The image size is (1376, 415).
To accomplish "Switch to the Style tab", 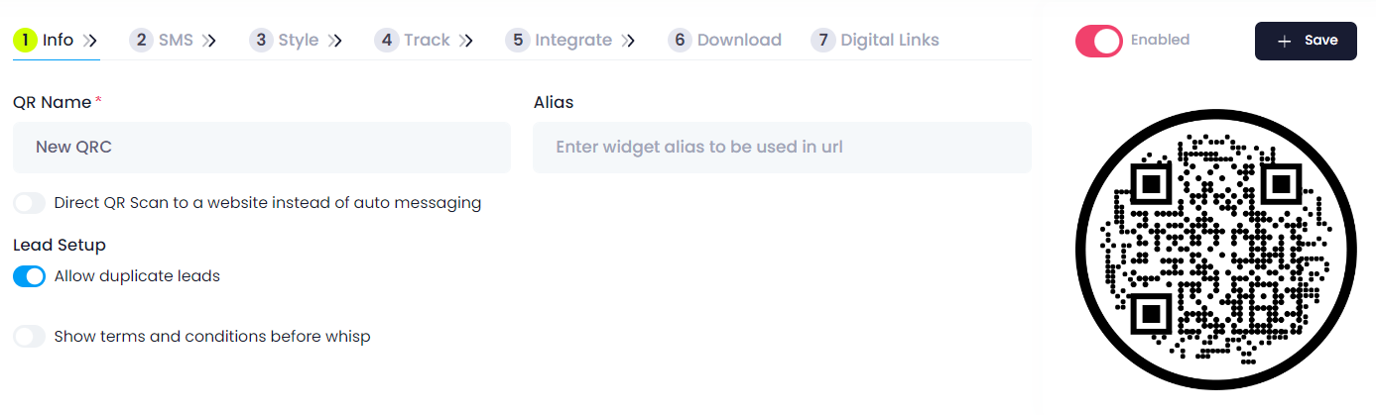I will pos(296,41).
